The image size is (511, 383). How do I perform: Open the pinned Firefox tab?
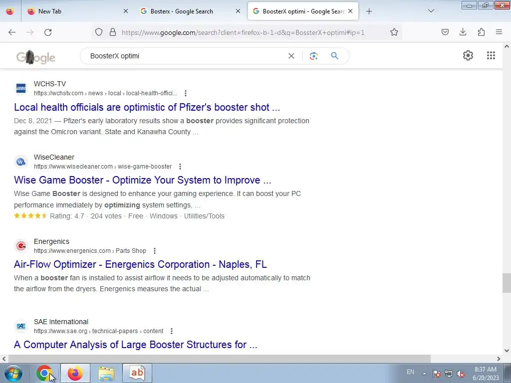[10, 11]
